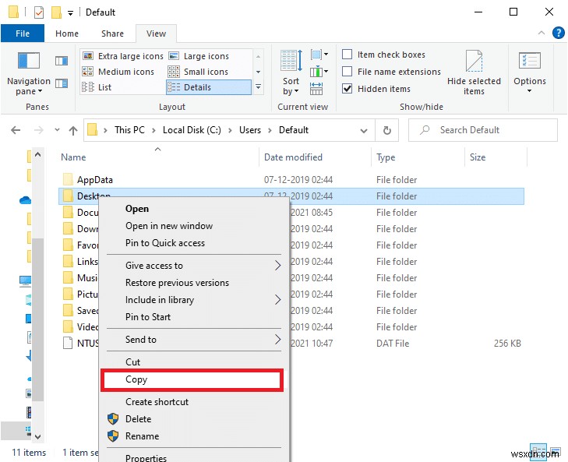Image resolution: width=568 pixels, height=462 pixels.
Task: Open the Add columns icon menu
Action: coord(319,72)
